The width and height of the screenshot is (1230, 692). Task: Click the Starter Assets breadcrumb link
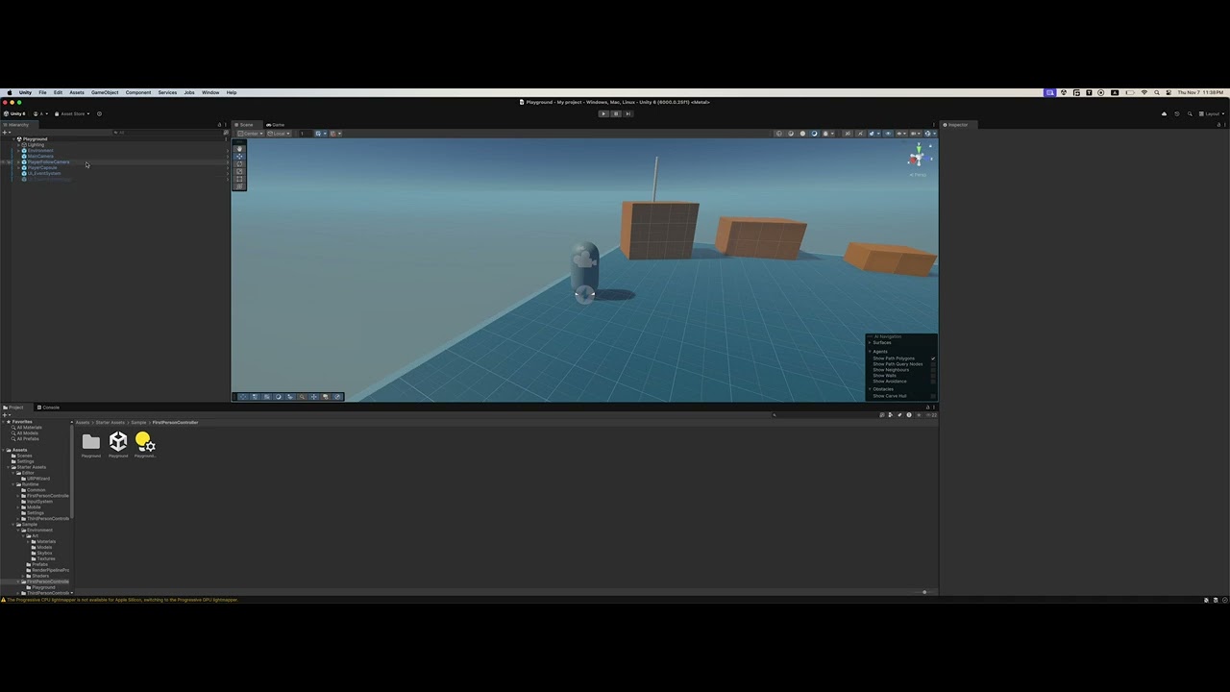[x=110, y=422]
